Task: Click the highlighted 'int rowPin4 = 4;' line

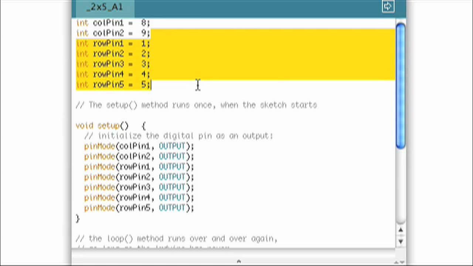Action: [113, 75]
